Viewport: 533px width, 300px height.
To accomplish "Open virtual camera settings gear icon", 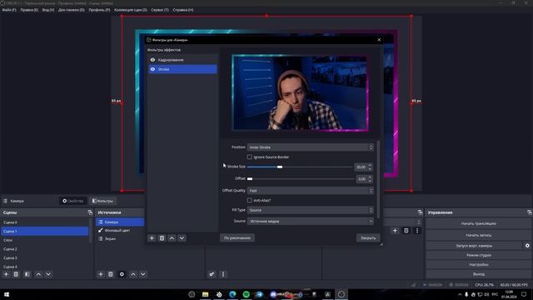I will click(527, 246).
